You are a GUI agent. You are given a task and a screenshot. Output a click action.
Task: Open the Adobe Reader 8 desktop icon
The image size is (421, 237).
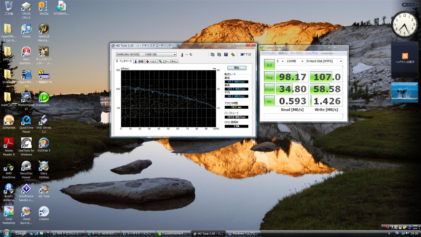point(9,147)
